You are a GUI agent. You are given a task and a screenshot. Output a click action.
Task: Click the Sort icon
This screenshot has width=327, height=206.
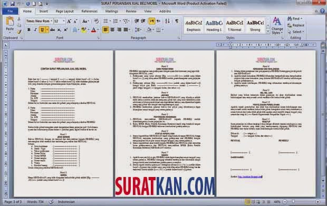[167, 21]
